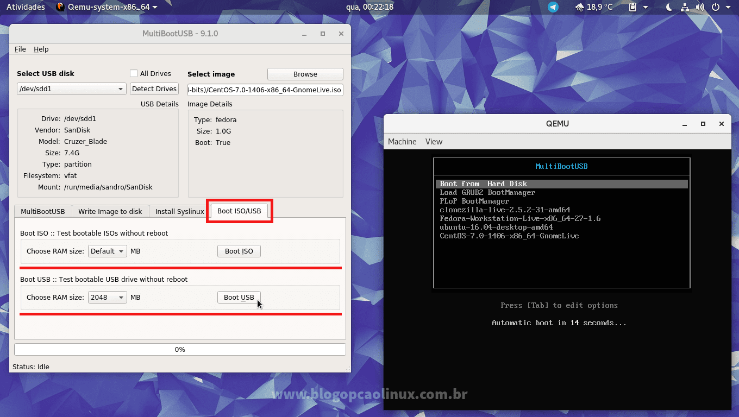Click the Detect Drives button
The image size is (739, 417).
(x=154, y=89)
